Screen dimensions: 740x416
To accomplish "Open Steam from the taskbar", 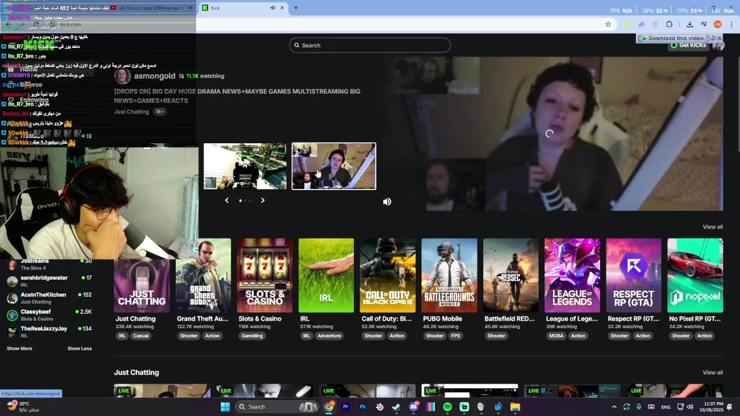I will 397,407.
